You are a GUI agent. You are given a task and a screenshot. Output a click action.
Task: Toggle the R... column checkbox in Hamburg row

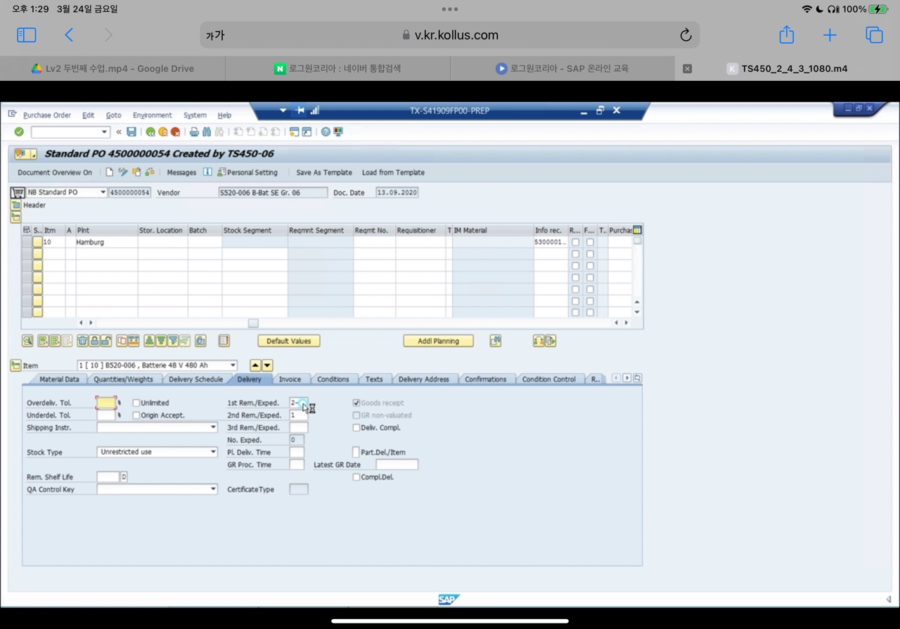click(575, 242)
